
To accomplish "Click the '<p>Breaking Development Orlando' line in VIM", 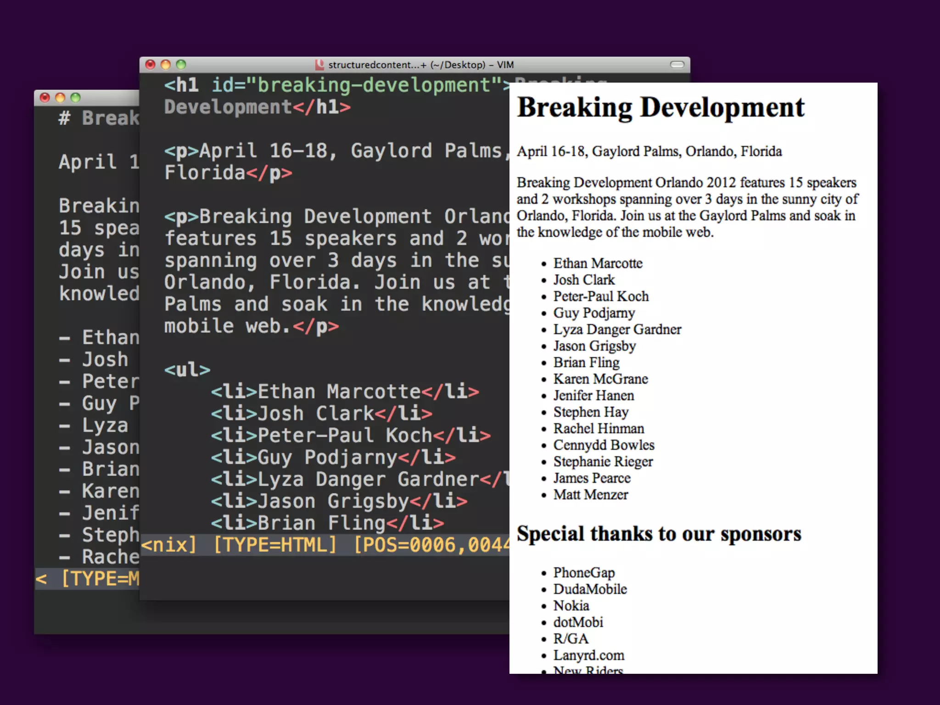I will 336,217.
